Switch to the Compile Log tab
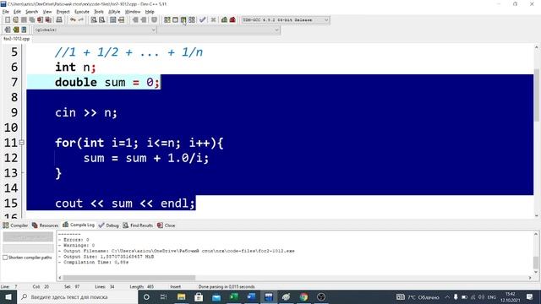Image resolution: width=541 pixels, height=304 pixels. pyautogui.click(x=79, y=225)
